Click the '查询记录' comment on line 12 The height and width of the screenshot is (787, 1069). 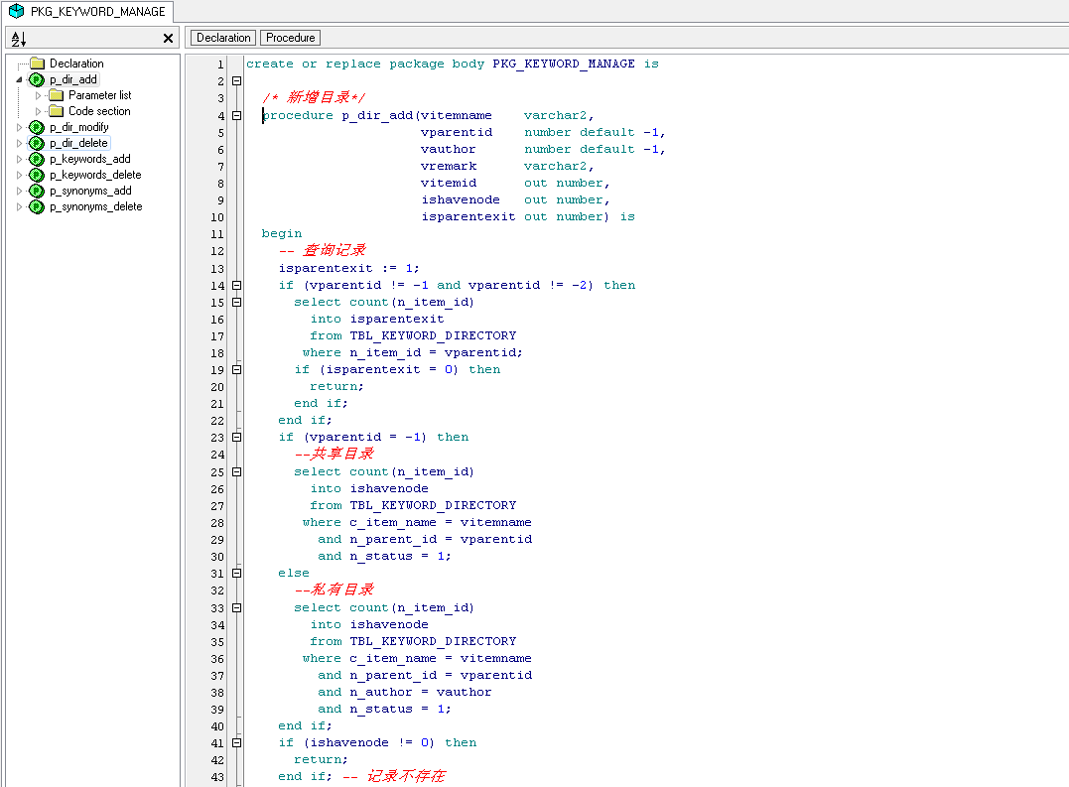point(334,250)
